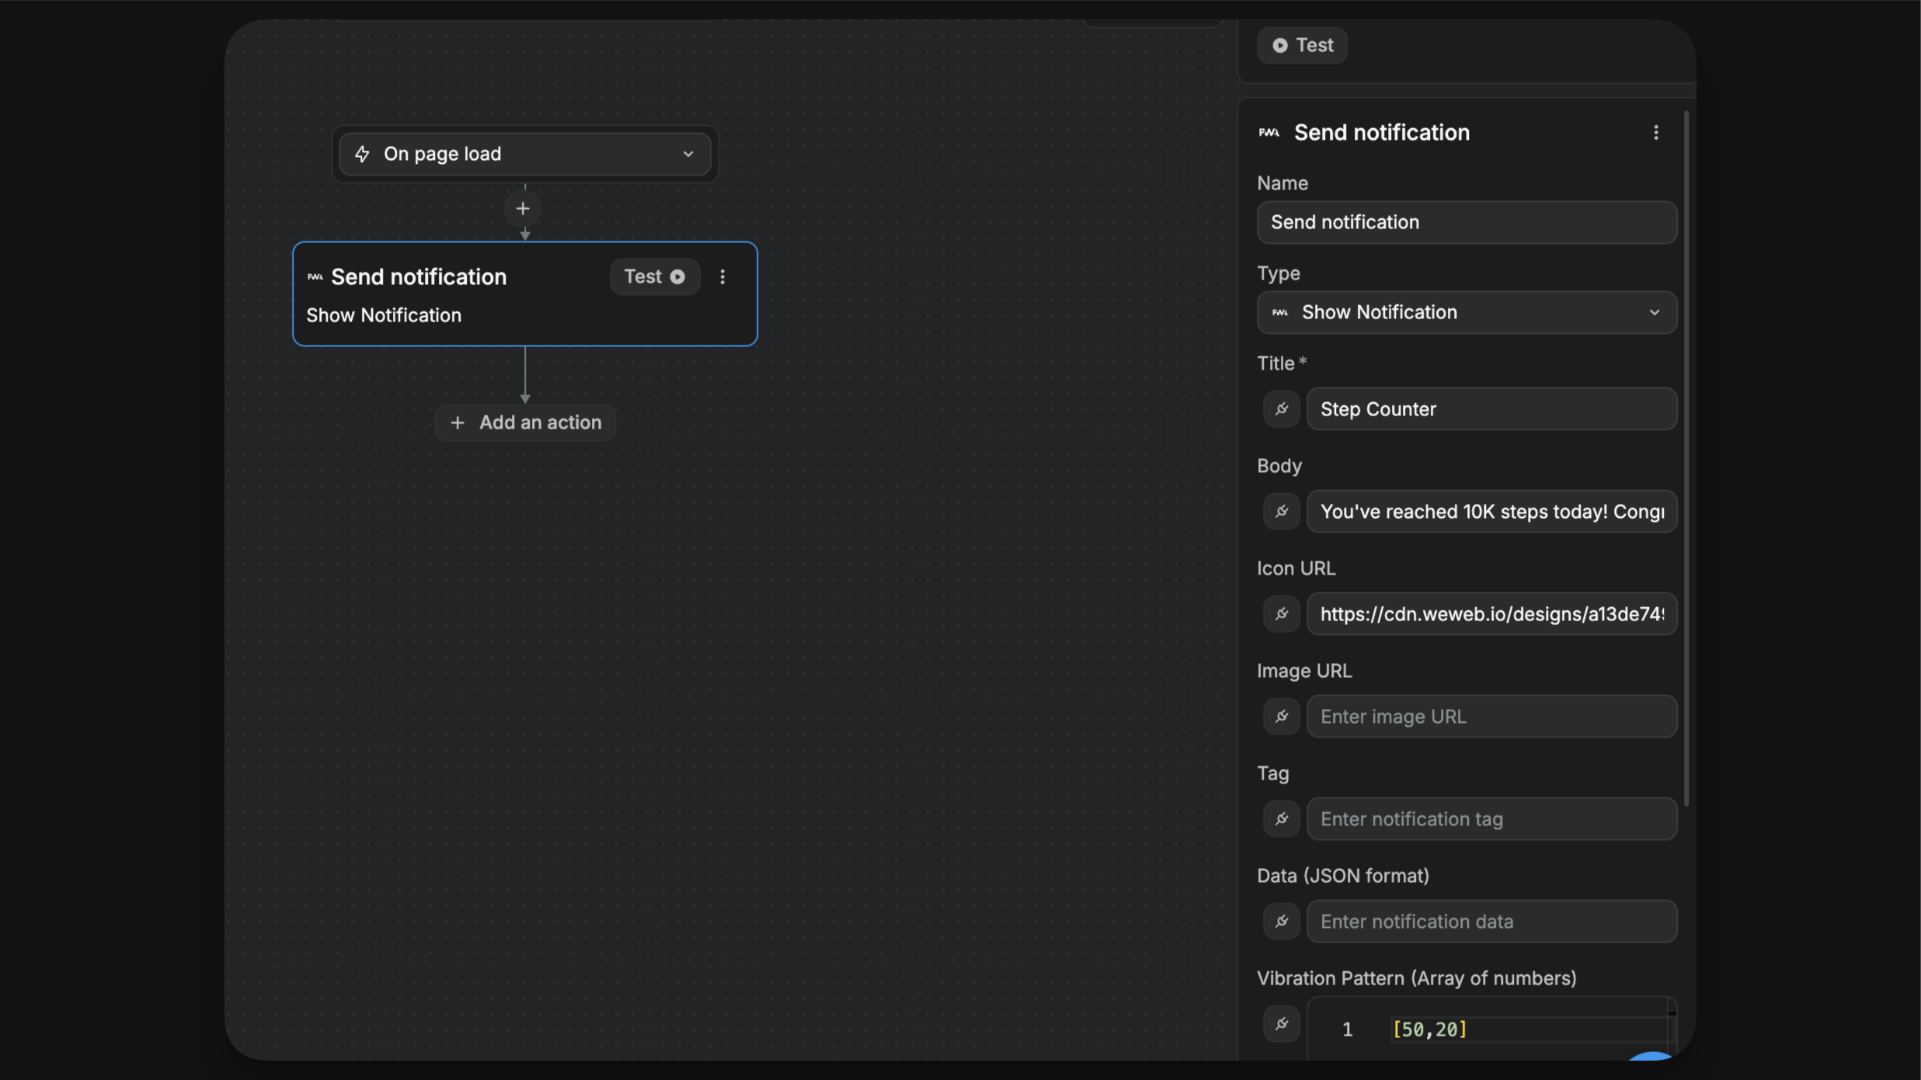Bind the Title field using its plug icon
1921x1080 pixels.
coord(1281,409)
